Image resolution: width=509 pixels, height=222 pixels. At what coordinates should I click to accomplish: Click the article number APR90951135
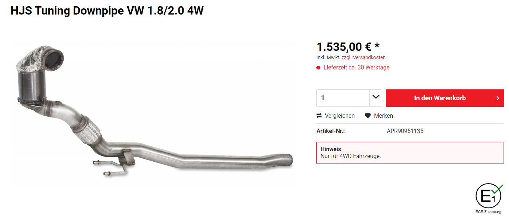pyautogui.click(x=405, y=131)
